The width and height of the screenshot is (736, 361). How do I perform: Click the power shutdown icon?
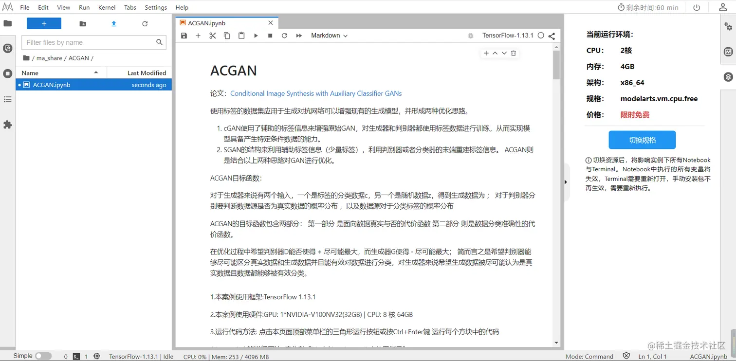(x=697, y=7)
